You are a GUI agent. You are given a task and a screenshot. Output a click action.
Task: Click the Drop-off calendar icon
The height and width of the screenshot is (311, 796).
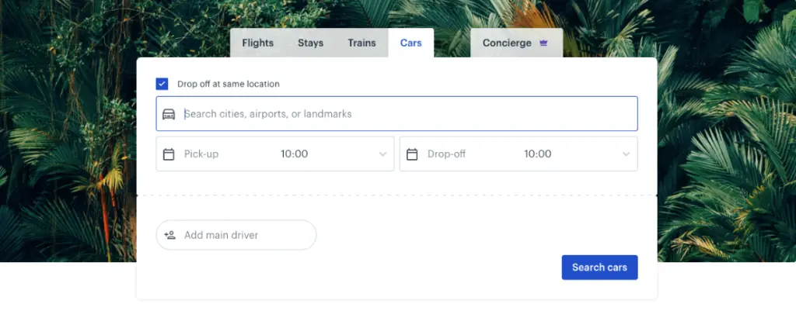(x=412, y=154)
